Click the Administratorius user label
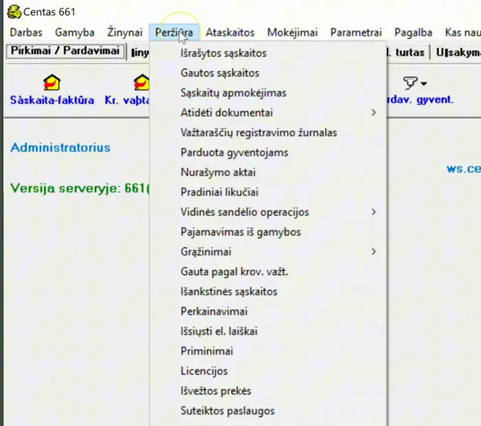 tap(60, 148)
